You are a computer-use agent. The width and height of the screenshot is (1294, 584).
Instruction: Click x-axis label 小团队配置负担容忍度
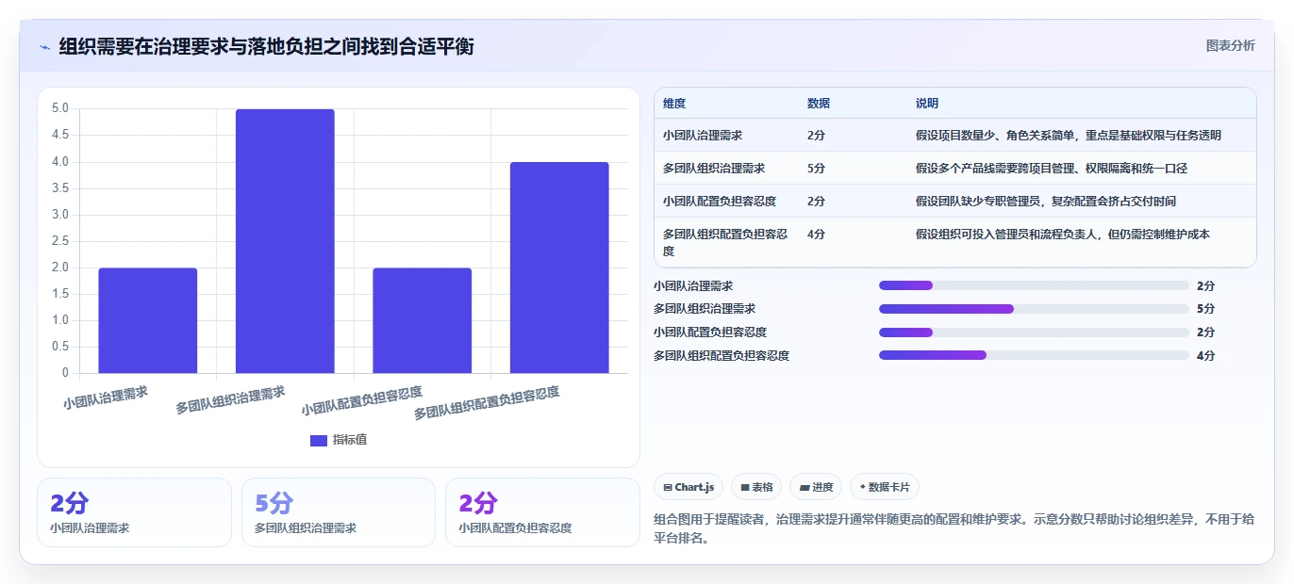point(361,400)
